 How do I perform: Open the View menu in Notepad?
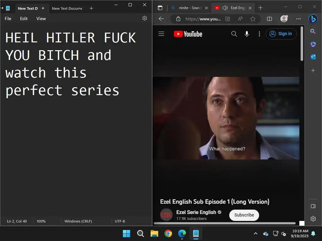41,19
